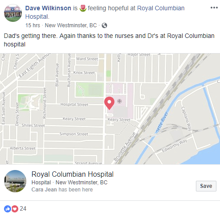This screenshot has height=216, width=220.
Task: Click Cara Jean name link
Action: [x=44, y=190]
